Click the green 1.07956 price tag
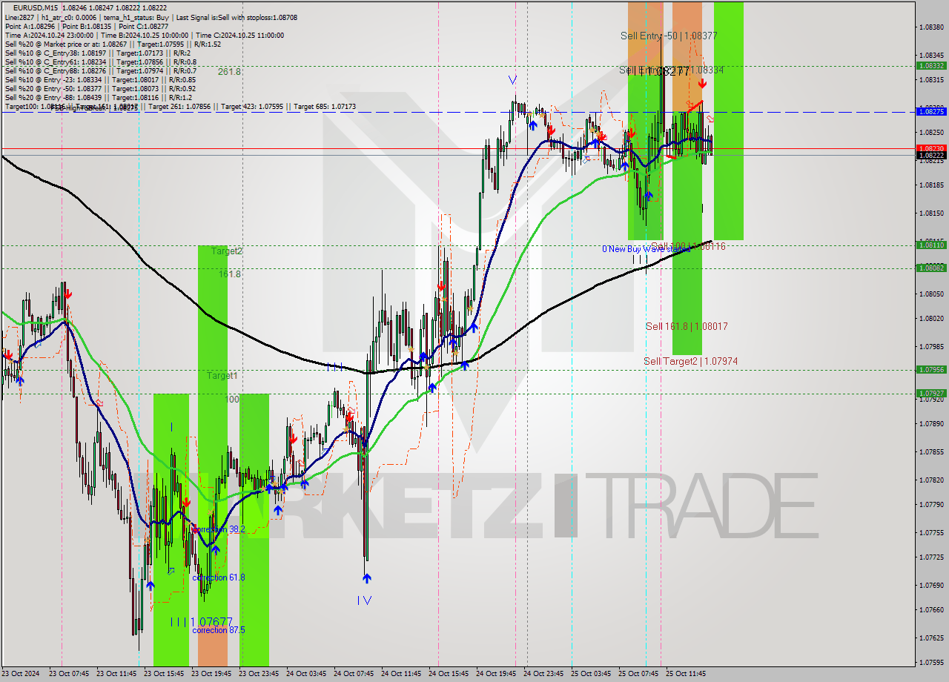Image resolution: width=949 pixels, height=682 pixels. coord(931,369)
